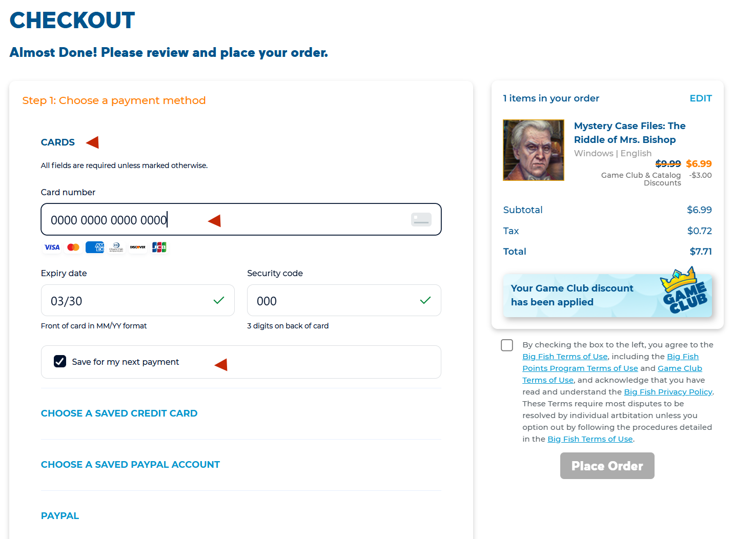Image resolution: width=734 pixels, height=539 pixels.
Task: Click the Visa card logo
Action: [52, 247]
